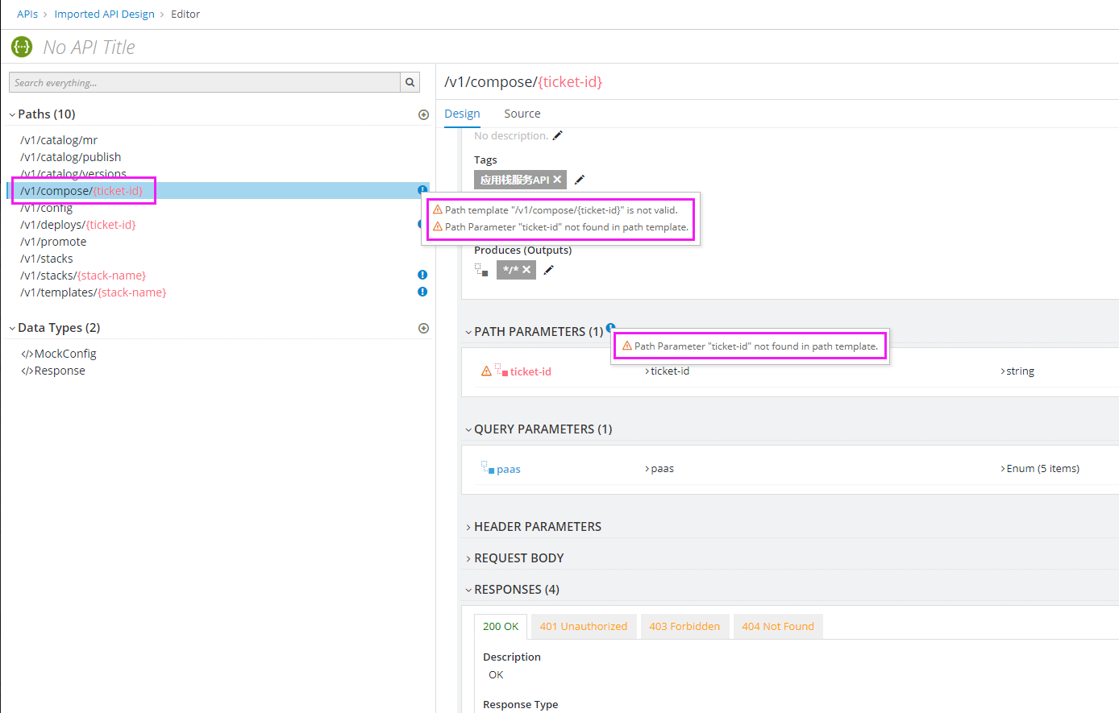Image resolution: width=1119 pixels, height=713 pixels.
Task: Click the Produces inheritance icon
Action: [481, 270]
